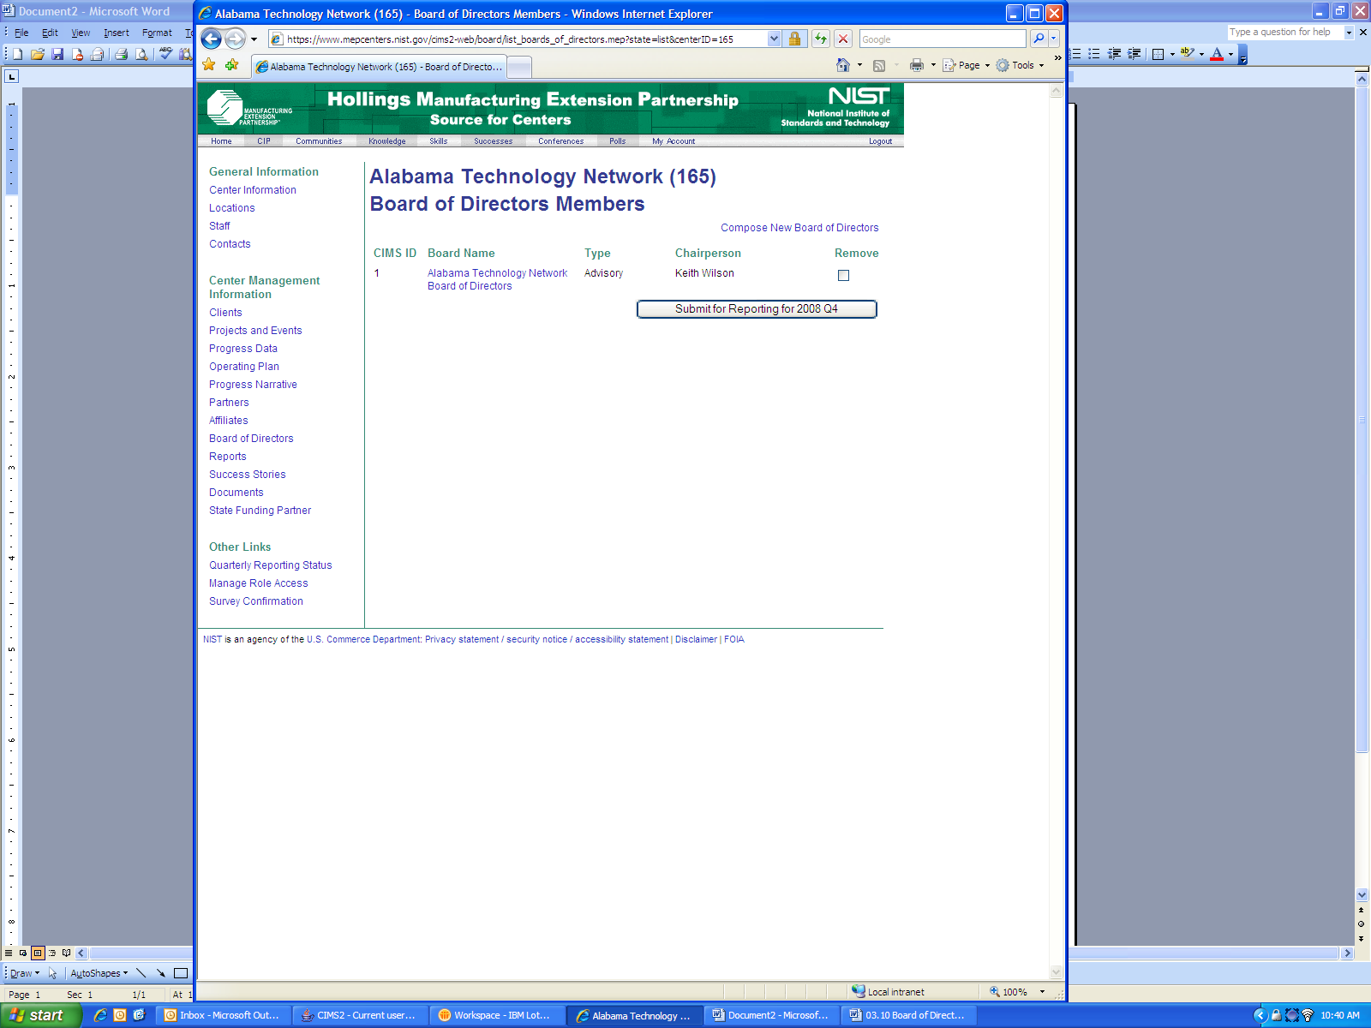The width and height of the screenshot is (1371, 1028).
Task: Open the Progress Narrative sidebar link
Action: pos(253,385)
